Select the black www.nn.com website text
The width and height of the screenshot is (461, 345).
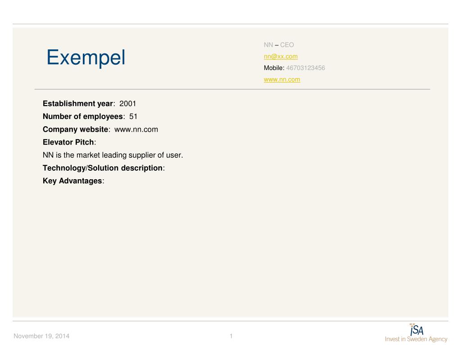tap(136, 129)
